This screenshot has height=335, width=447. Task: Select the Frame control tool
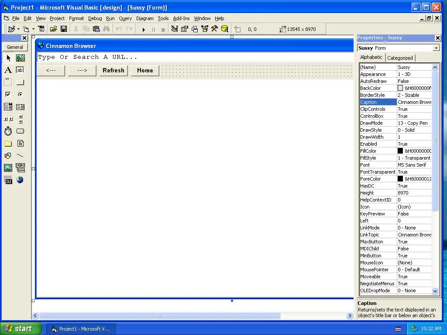coord(8,82)
